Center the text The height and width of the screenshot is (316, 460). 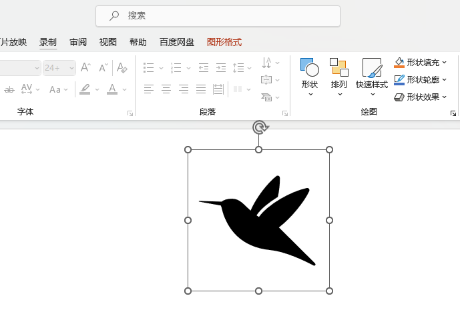(x=166, y=89)
